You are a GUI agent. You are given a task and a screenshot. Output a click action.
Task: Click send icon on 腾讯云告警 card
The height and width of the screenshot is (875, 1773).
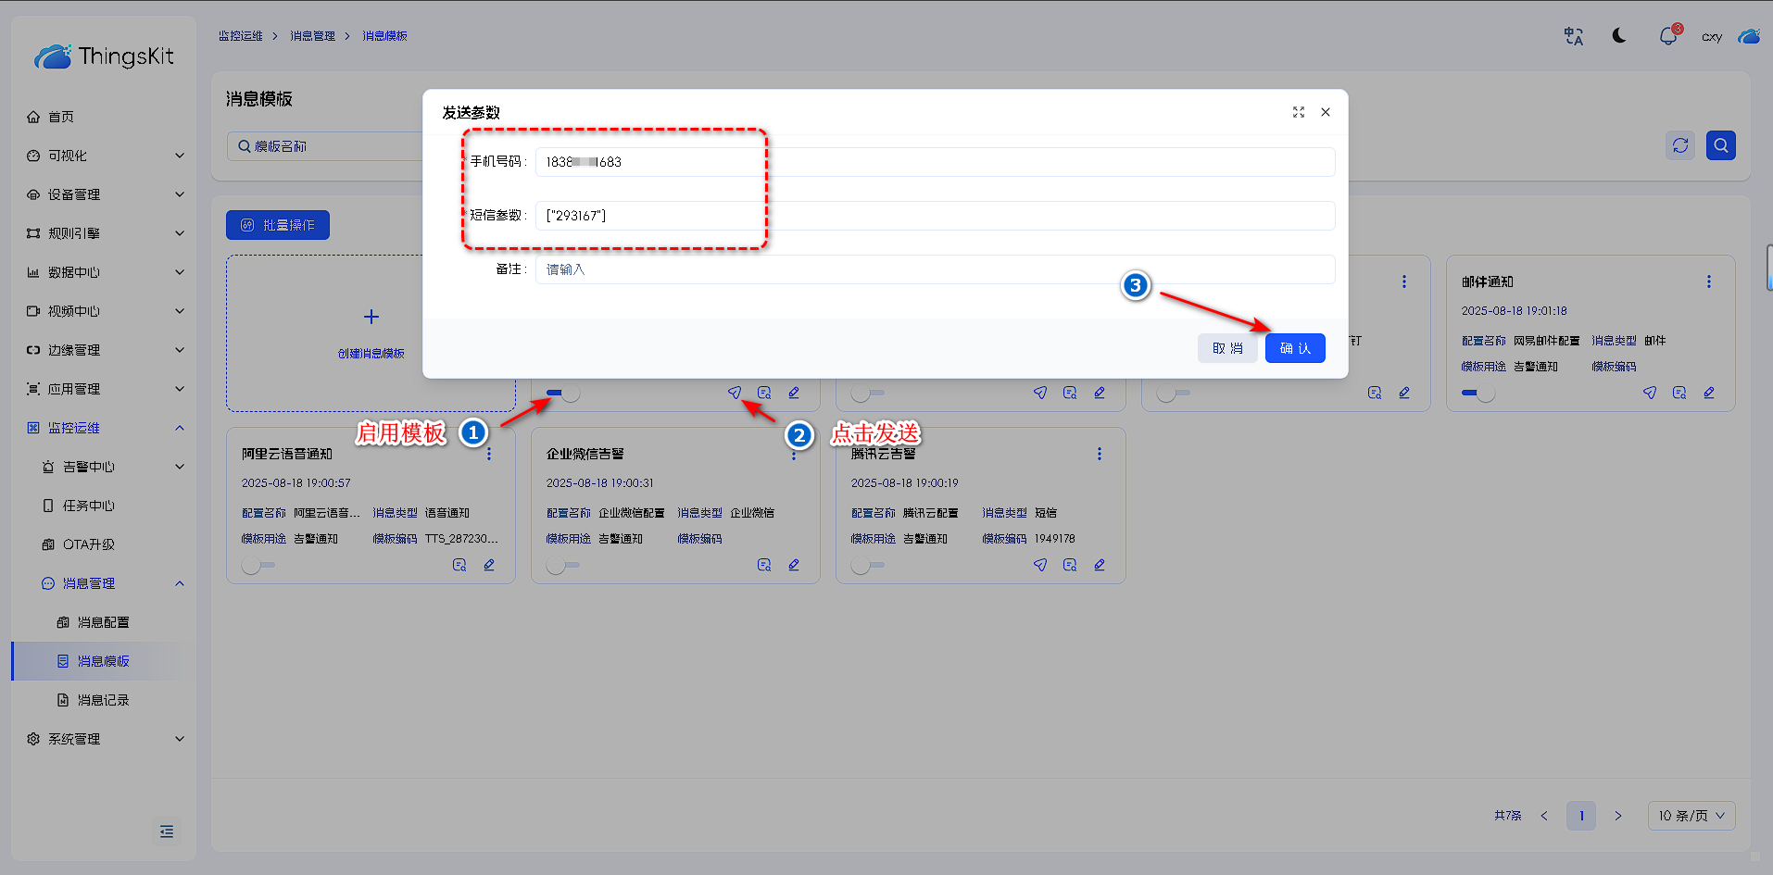(1040, 565)
